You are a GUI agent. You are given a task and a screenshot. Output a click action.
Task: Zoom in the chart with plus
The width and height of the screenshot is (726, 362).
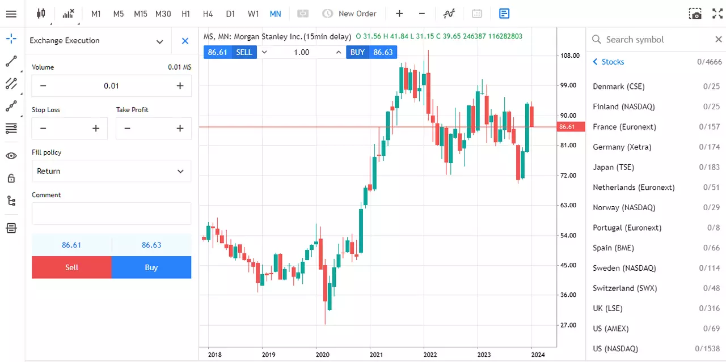(x=399, y=14)
